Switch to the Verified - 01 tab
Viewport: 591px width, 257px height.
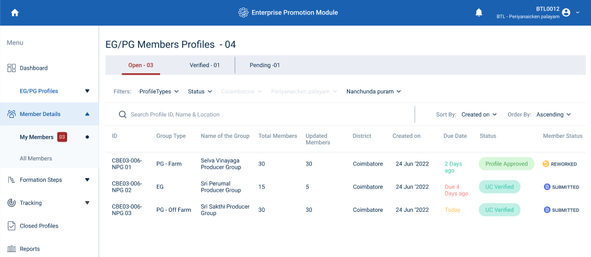205,65
